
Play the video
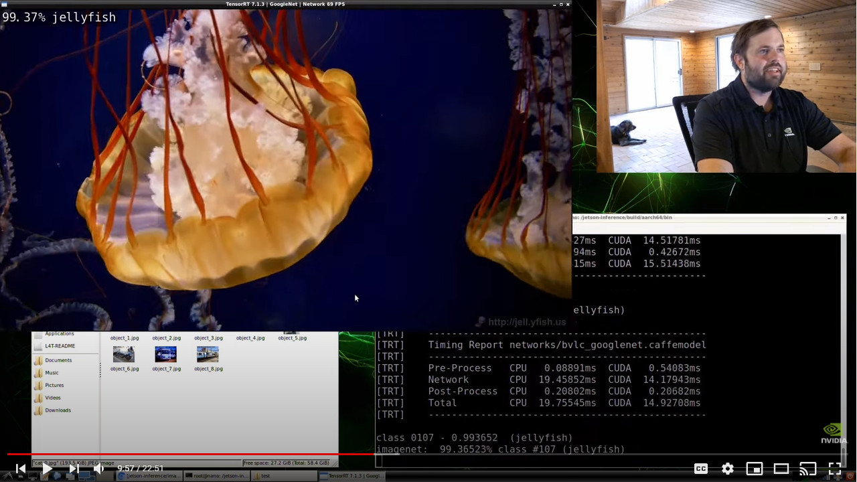47,469
